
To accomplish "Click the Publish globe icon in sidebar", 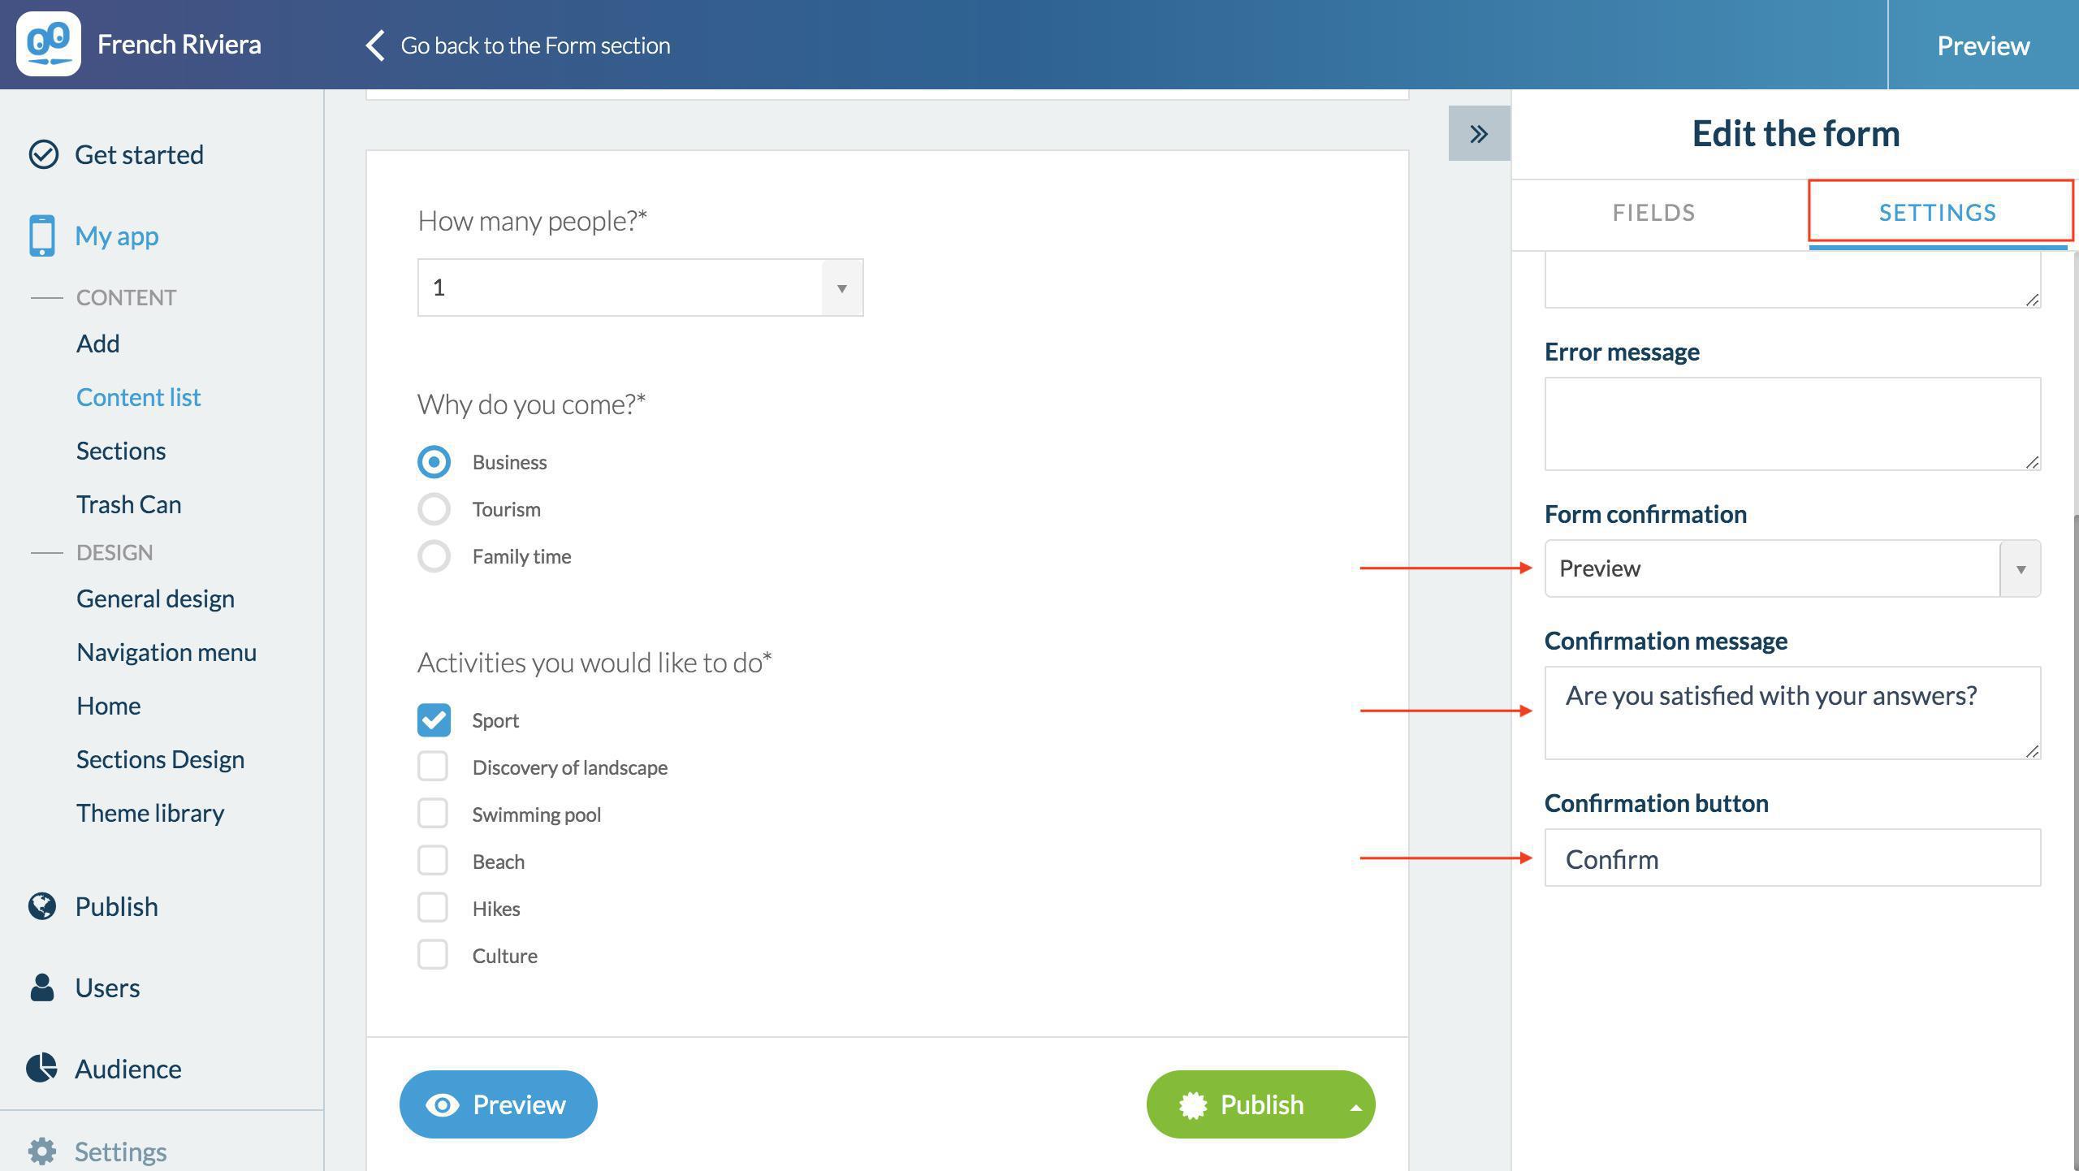I will coord(42,906).
